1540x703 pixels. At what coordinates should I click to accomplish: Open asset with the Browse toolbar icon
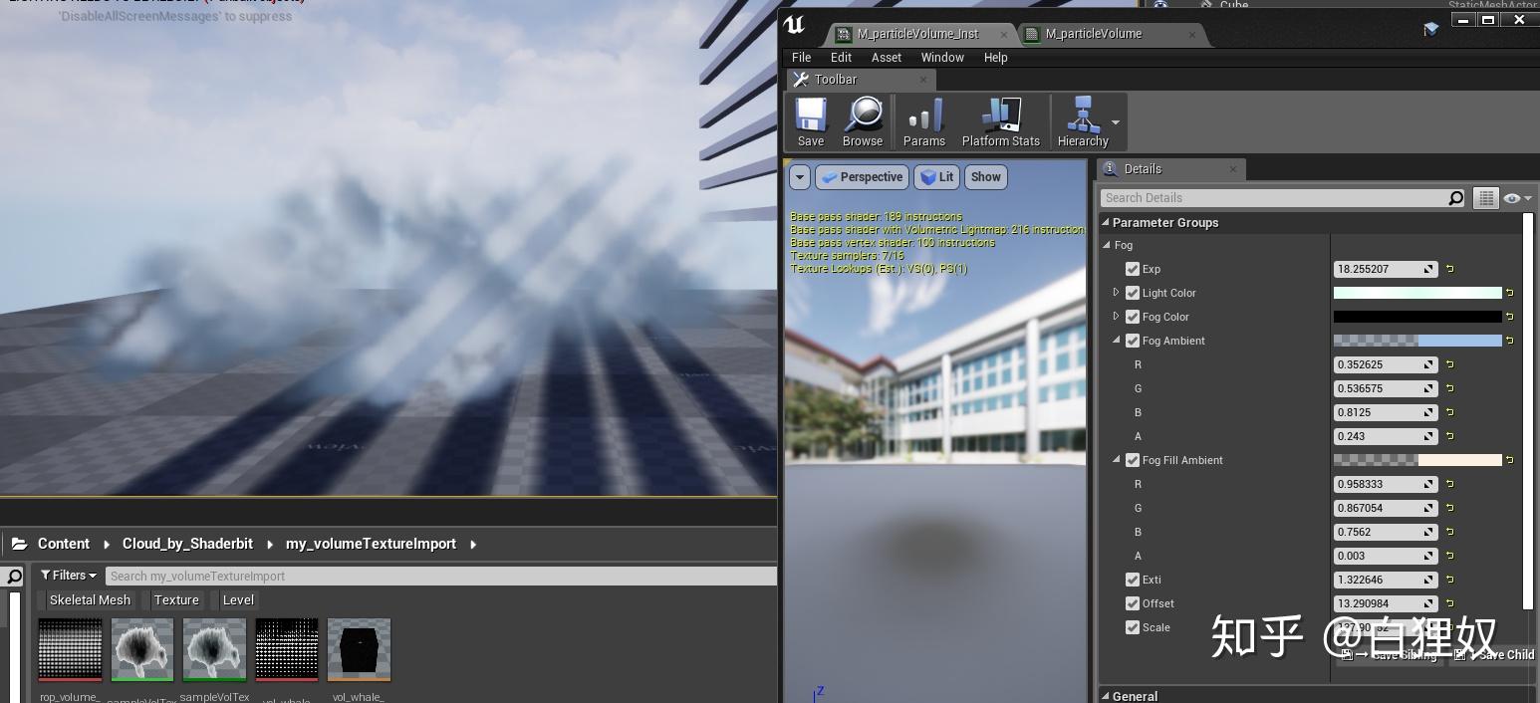point(863,119)
